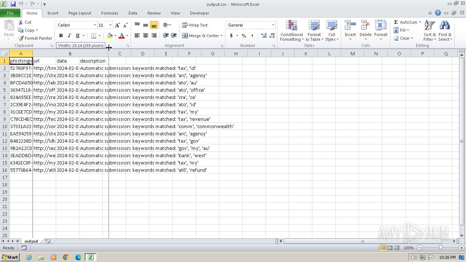Toggle Italic formatting

[x=69, y=36]
